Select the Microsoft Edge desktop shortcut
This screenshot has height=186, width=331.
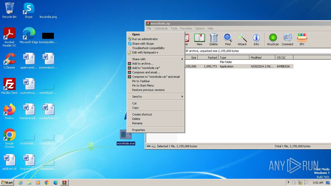[x=29, y=36]
